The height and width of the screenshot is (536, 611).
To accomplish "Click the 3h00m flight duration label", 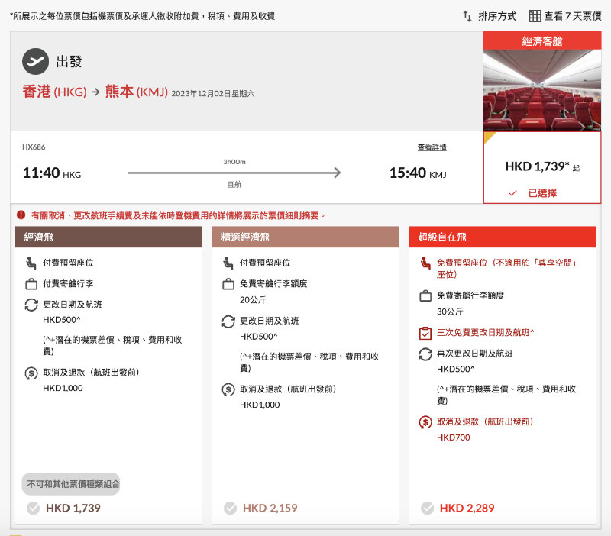I will click(234, 162).
